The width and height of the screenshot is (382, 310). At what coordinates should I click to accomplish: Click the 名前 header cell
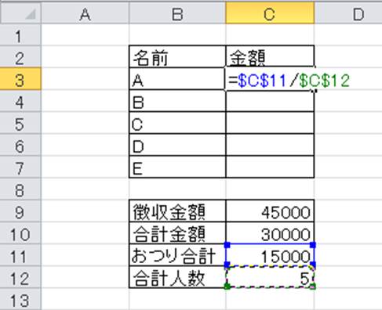[x=177, y=57]
